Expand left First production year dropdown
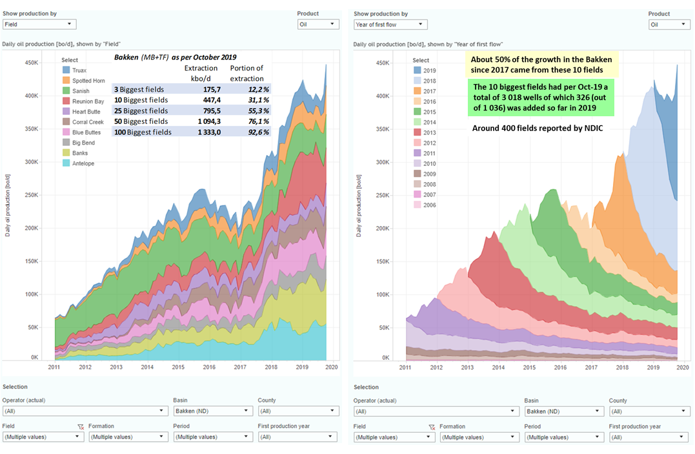This screenshot has height=454, width=695. (297, 437)
